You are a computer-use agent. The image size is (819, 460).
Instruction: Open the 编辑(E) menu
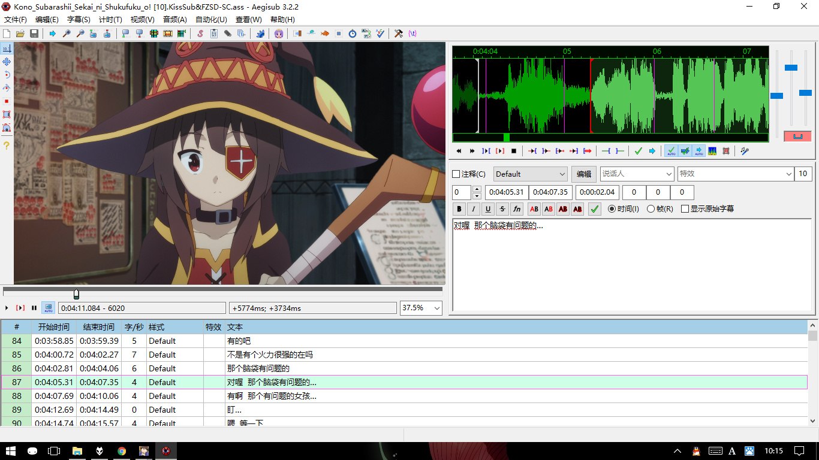click(47, 20)
